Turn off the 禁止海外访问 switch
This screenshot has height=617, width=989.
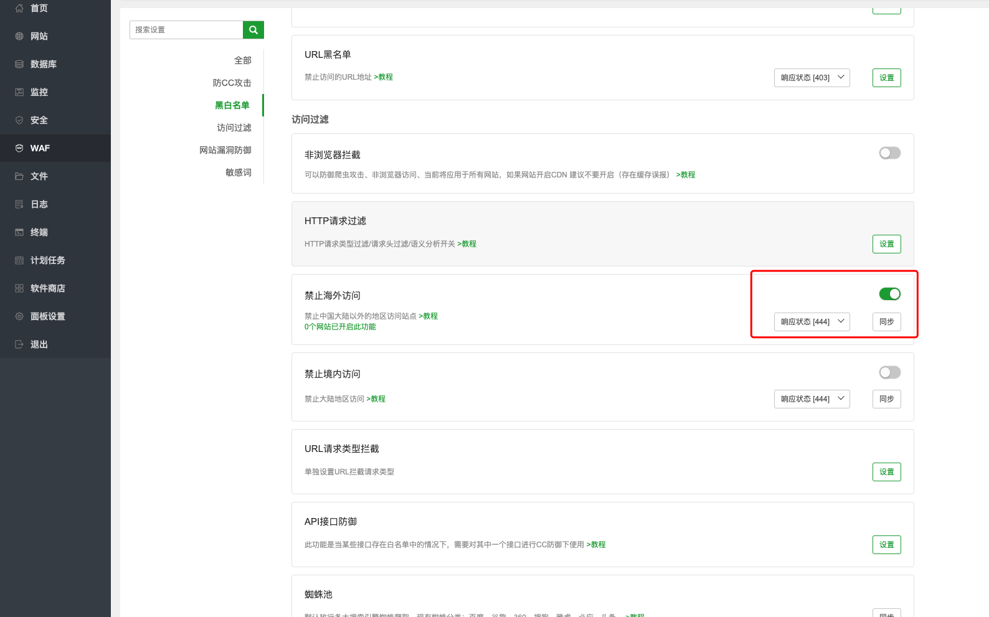(890, 294)
